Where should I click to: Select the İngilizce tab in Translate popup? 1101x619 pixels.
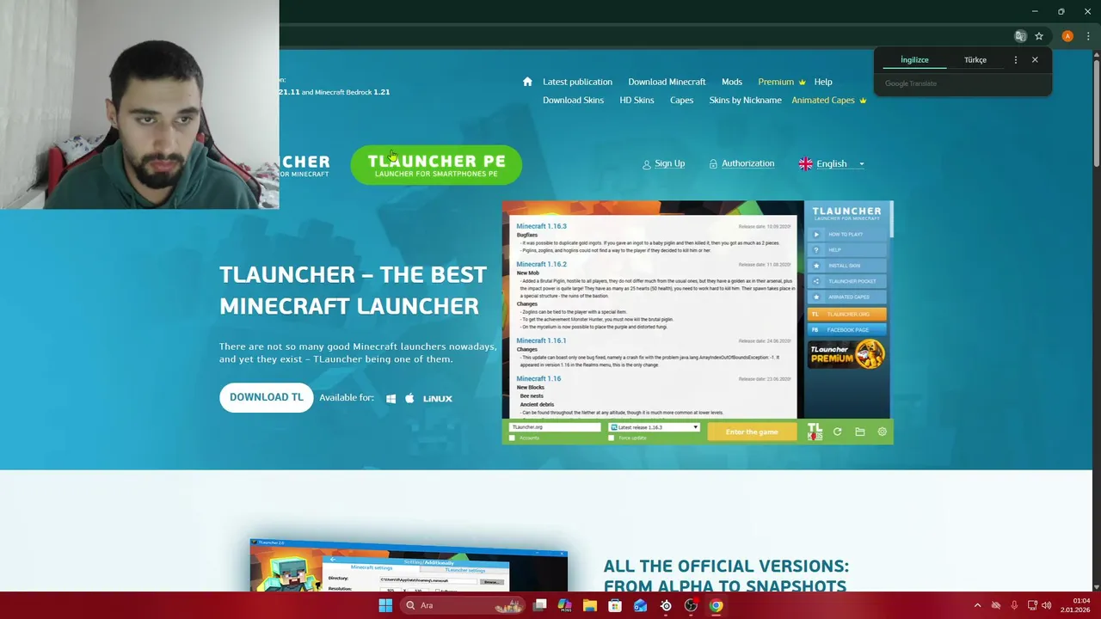point(914,60)
